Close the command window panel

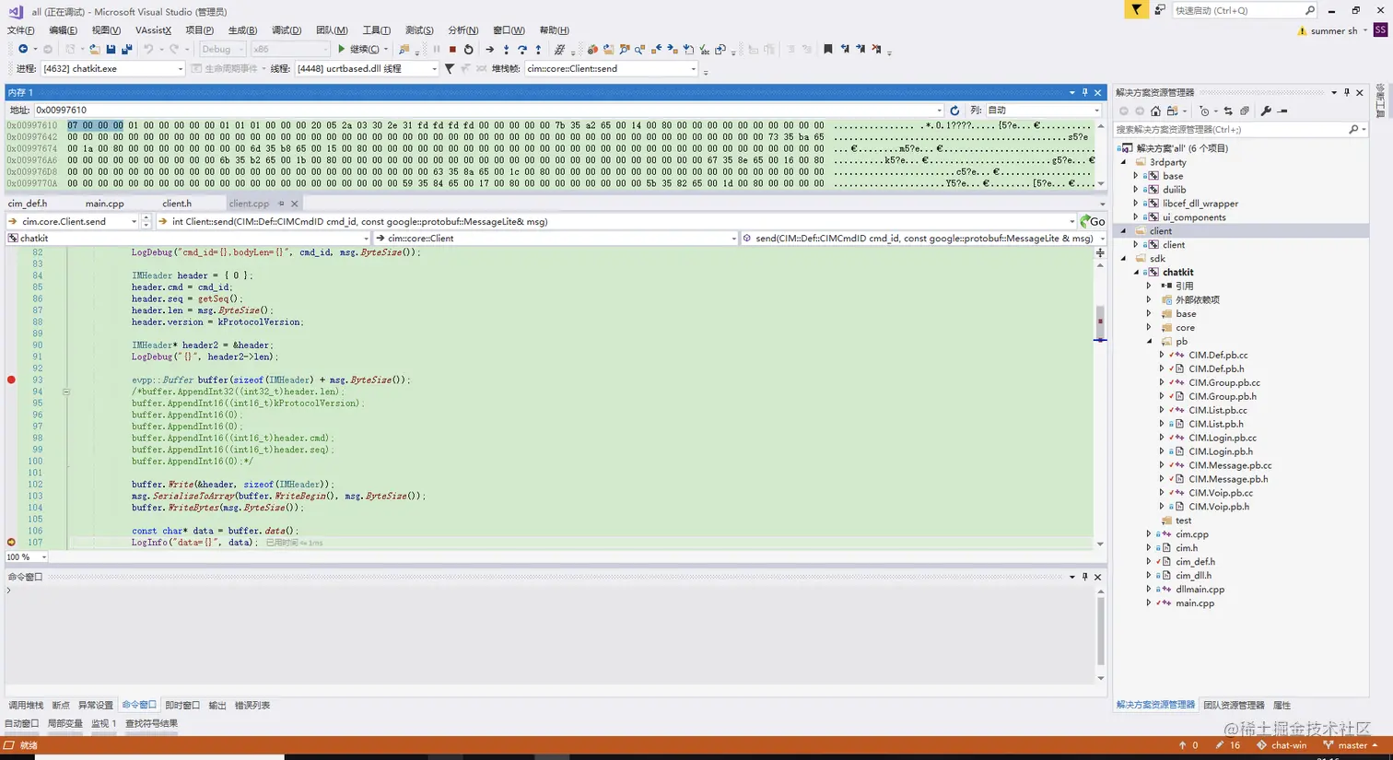pyautogui.click(x=1097, y=577)
